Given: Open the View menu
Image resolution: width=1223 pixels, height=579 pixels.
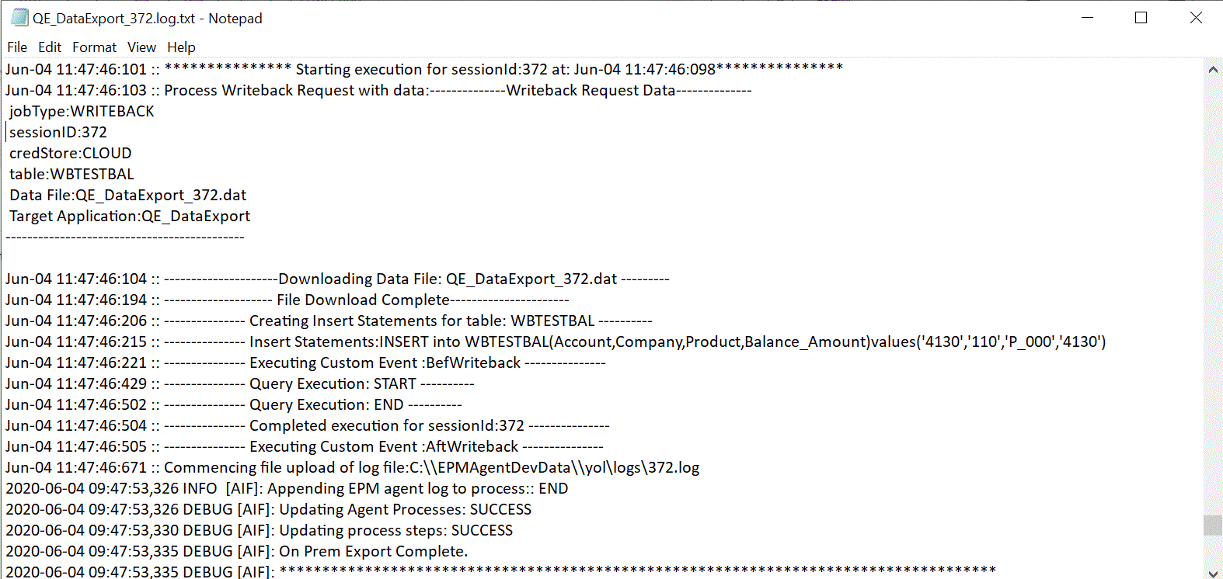Looking at the screenshot, I should pyautogui.click(x=141, y=47).
